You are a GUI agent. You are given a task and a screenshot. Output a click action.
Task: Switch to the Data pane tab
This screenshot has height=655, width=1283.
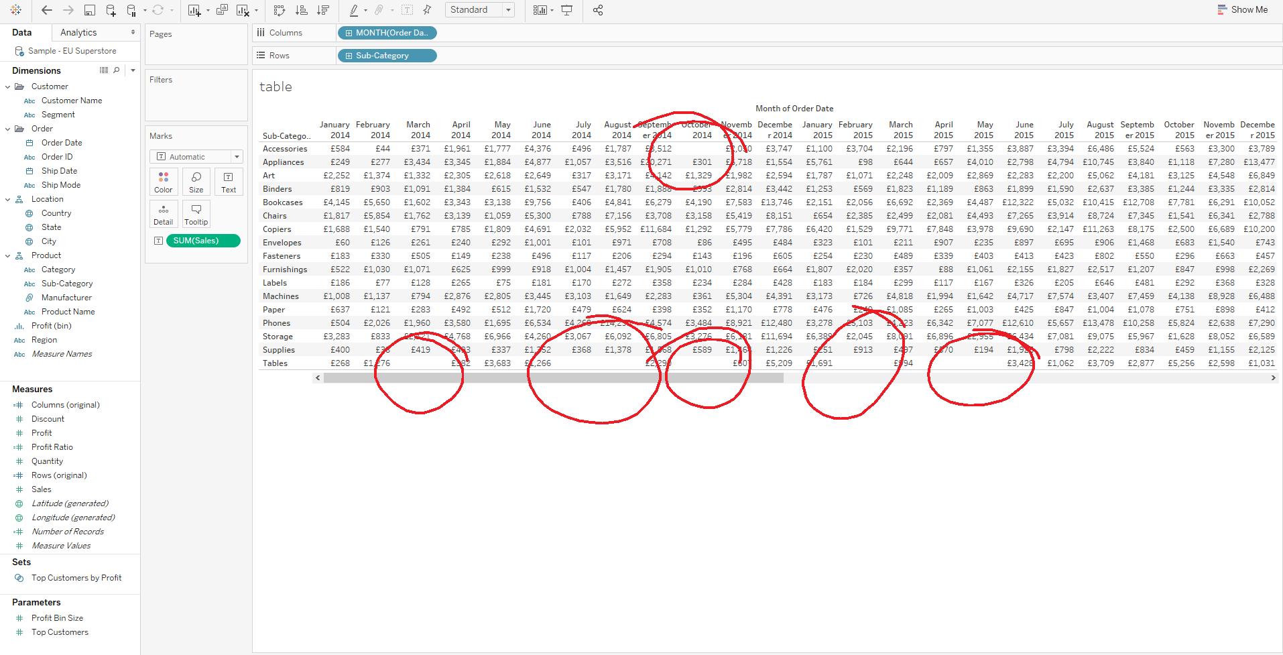click(22, 32)
